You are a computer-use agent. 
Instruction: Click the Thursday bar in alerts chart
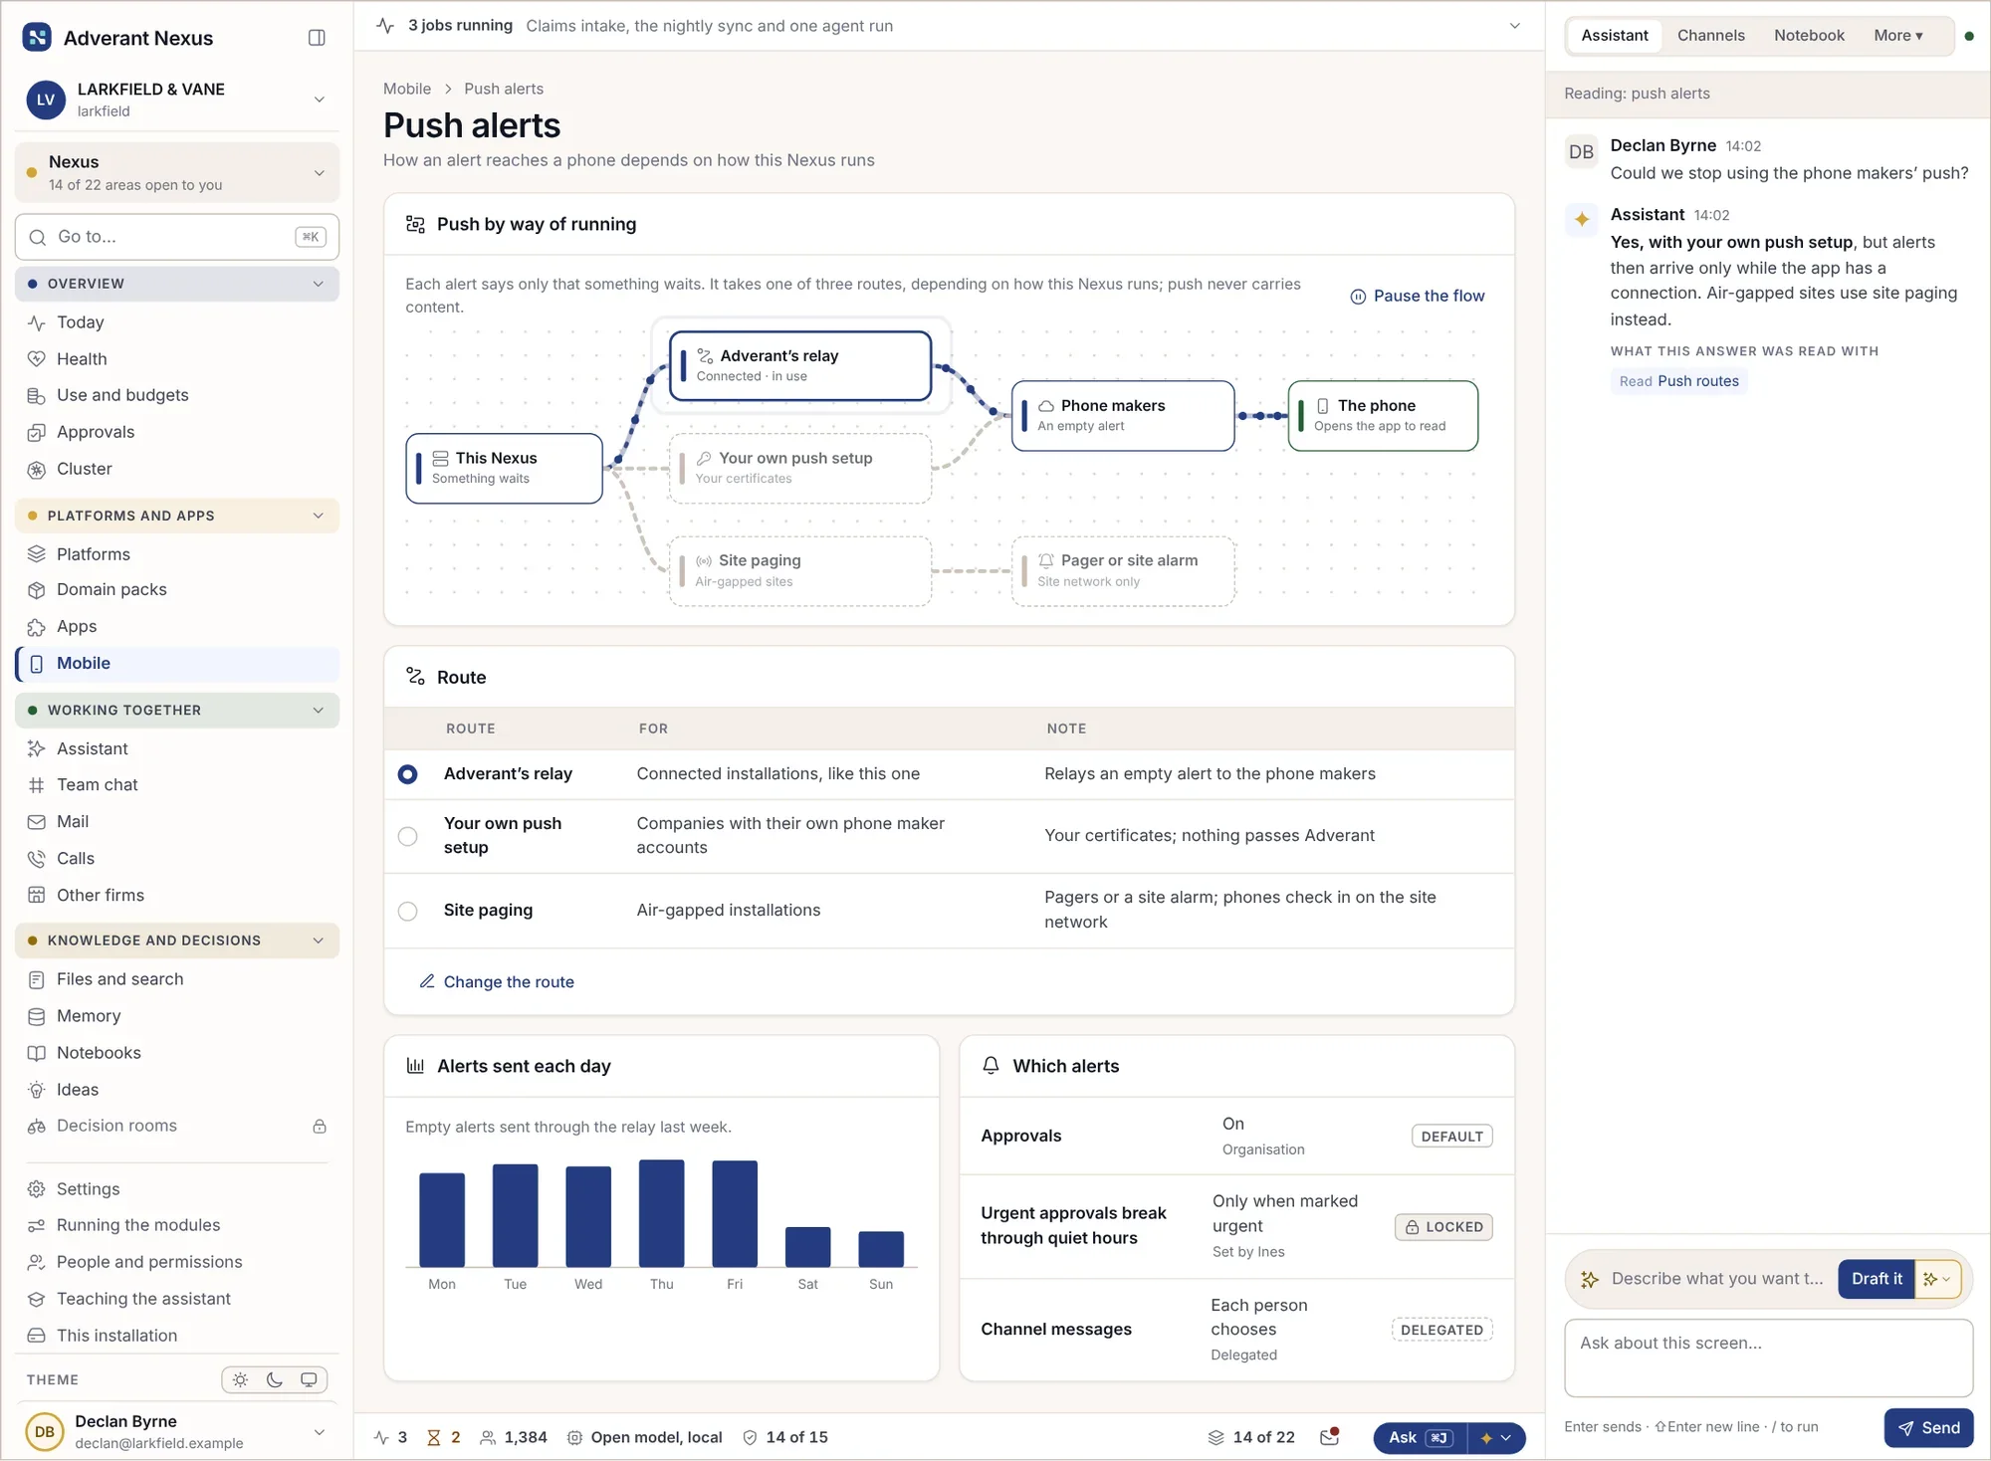[661, 1213]
